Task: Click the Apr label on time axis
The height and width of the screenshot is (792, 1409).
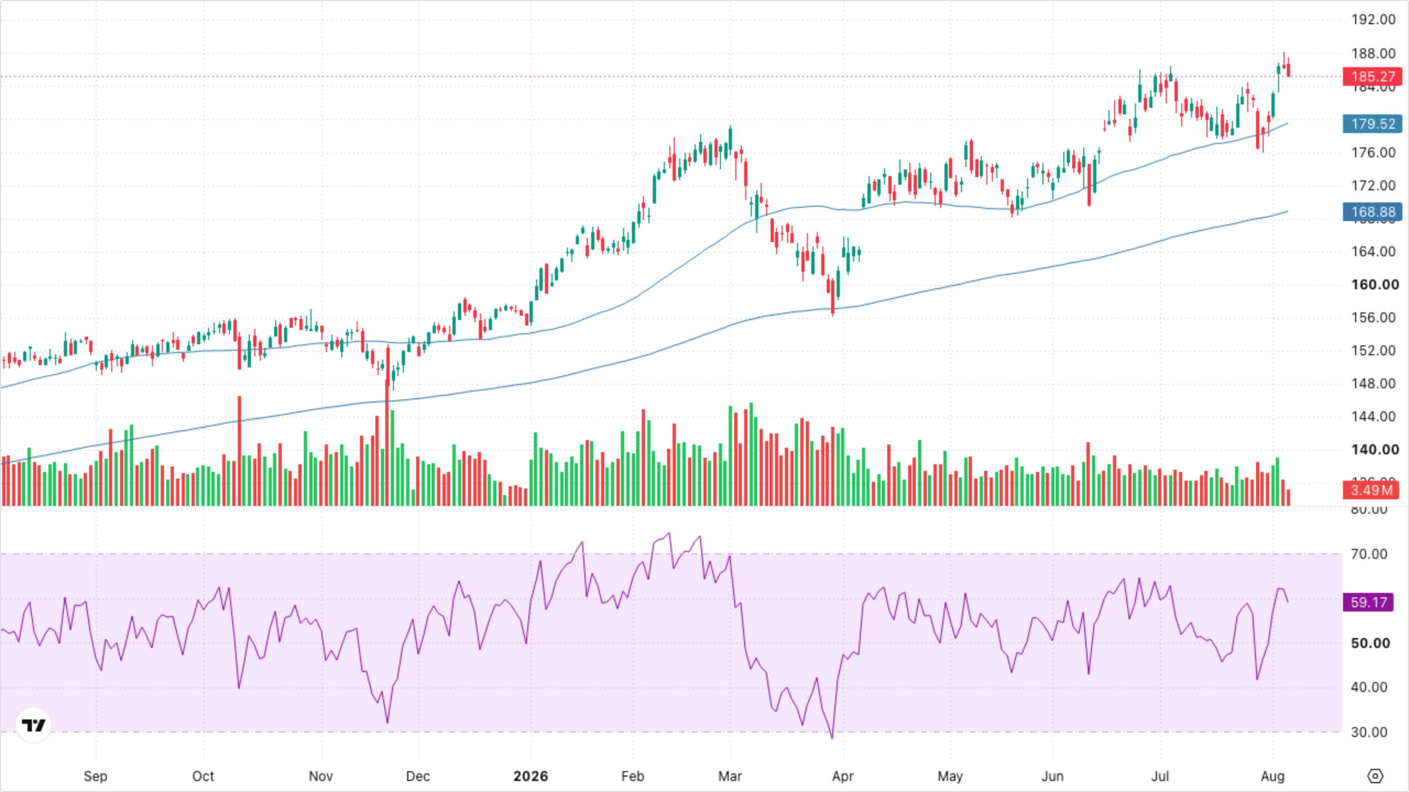Action: pyautogui.click(x=843, y=776)
